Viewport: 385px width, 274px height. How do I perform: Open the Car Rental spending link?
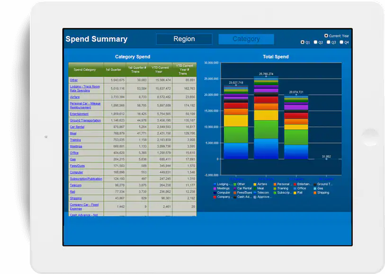[77, 126]
